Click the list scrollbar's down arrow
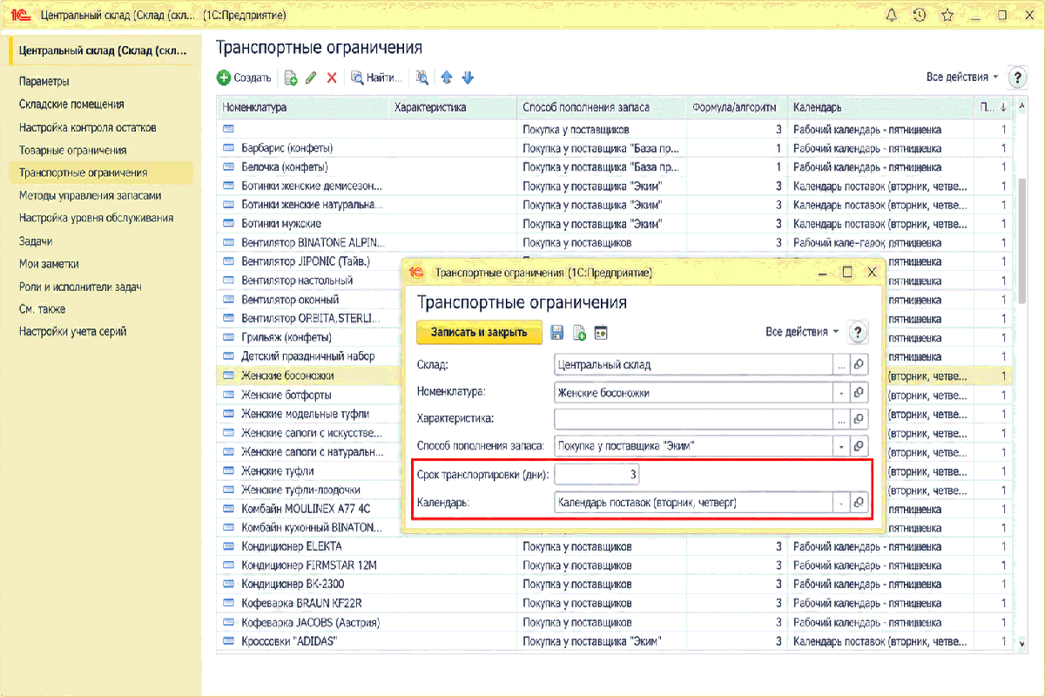The width and height of the screenshot is (1045, 697). [1022, 643]
